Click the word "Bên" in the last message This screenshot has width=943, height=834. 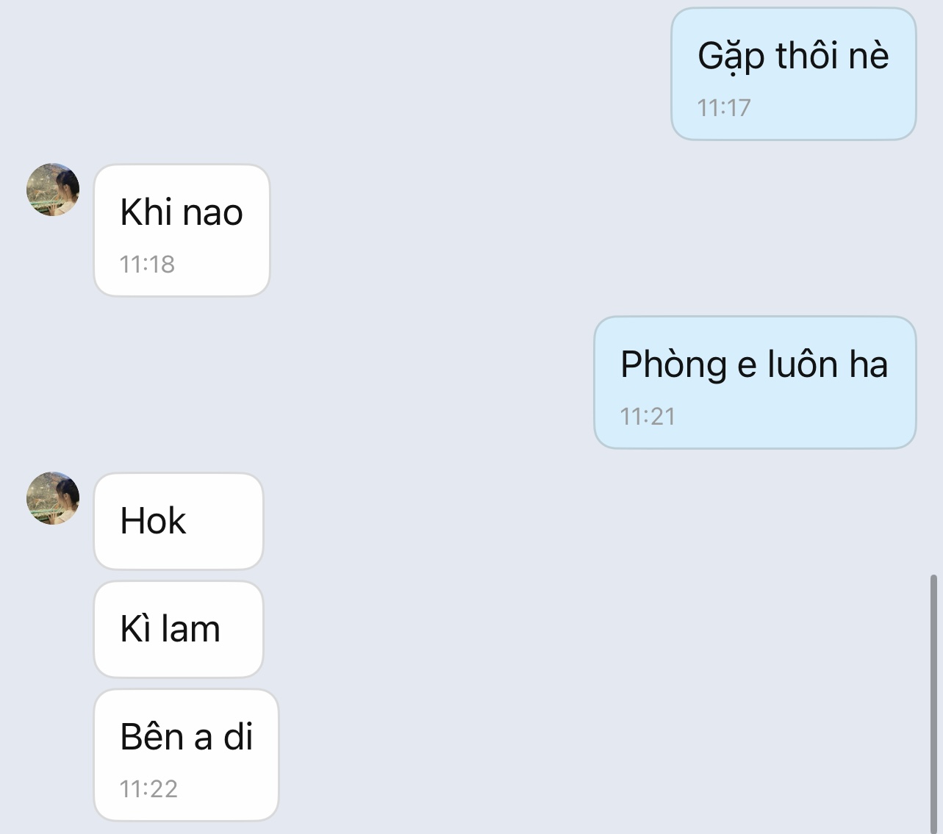click(151, 737)
